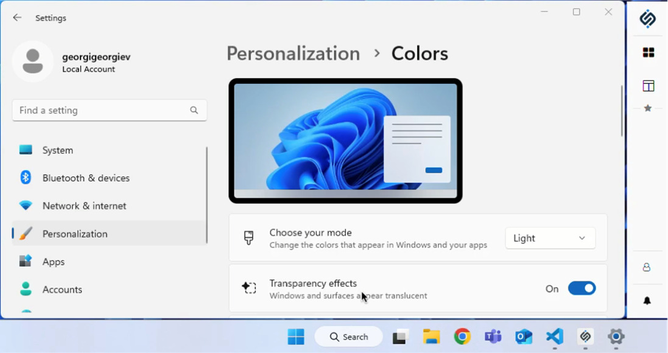This screenshot has width=668, height=353.
Task: Click the Personalization paintbrush icon
Action: 26,233
